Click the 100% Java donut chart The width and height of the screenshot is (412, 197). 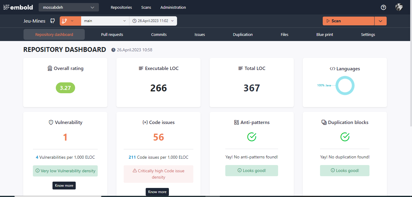point(345,85)
